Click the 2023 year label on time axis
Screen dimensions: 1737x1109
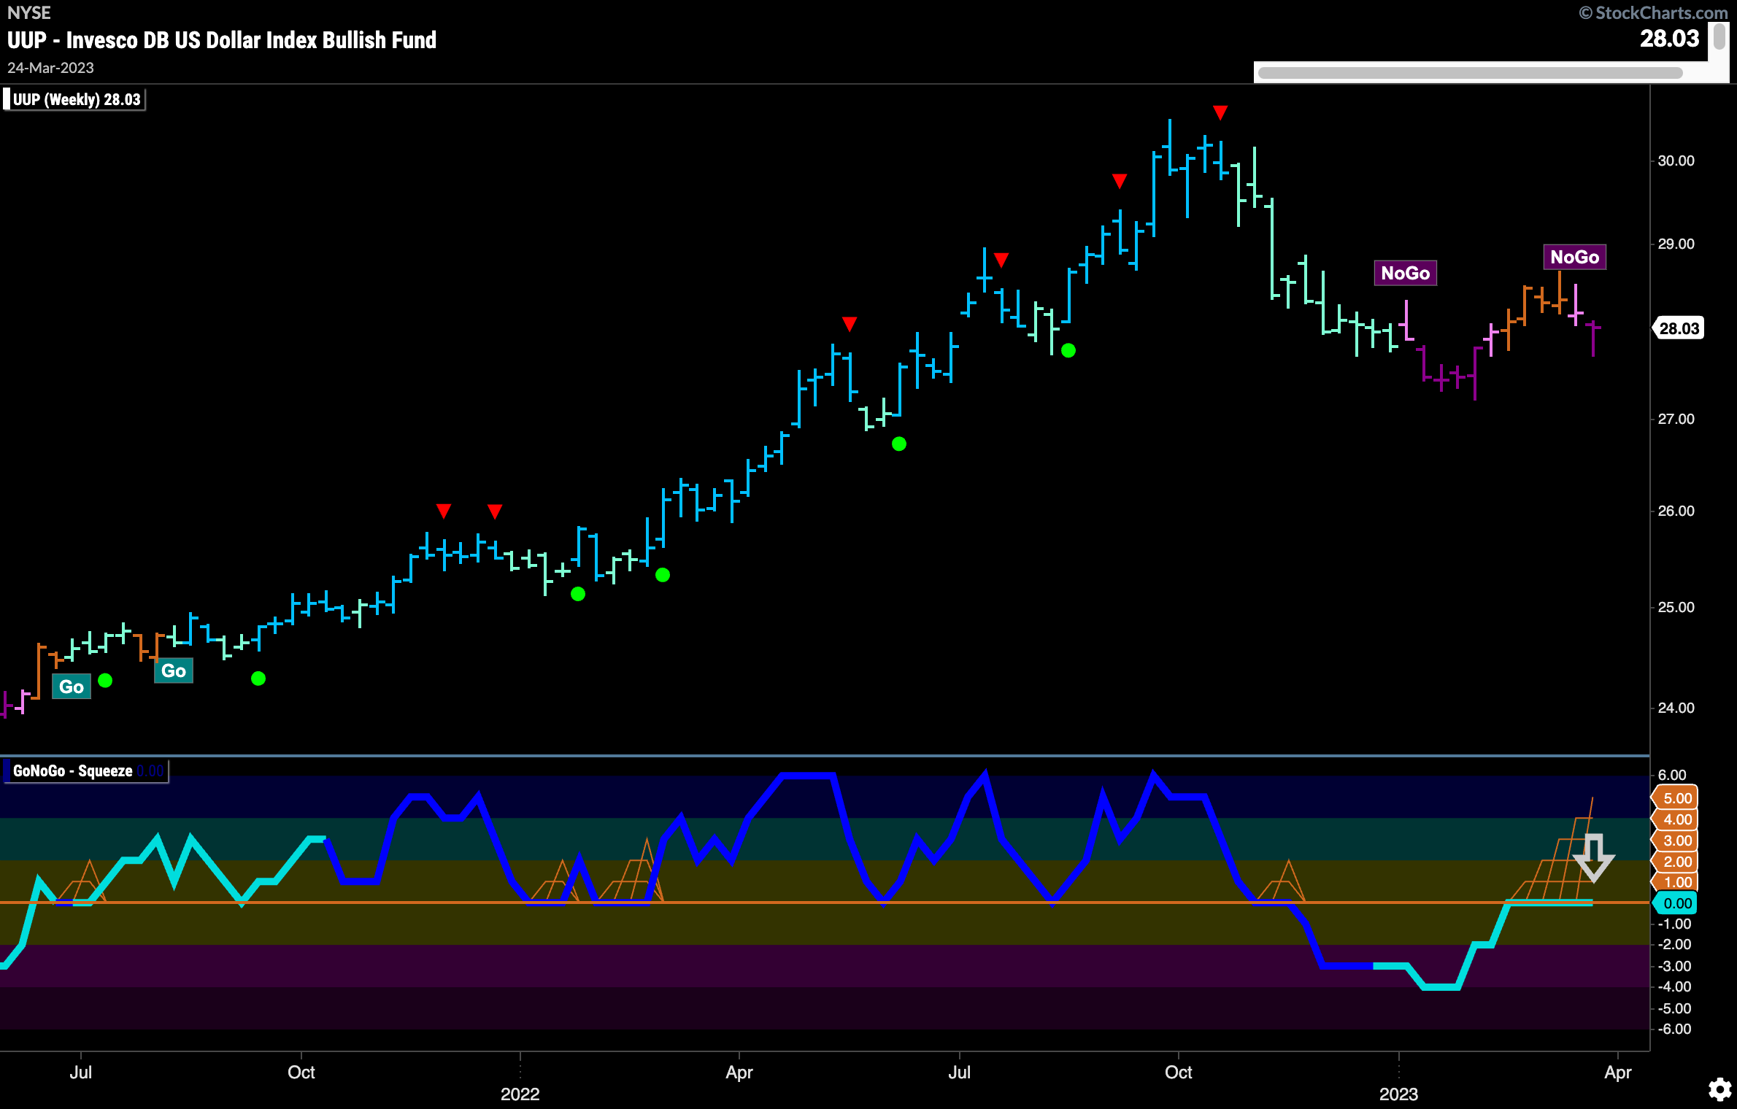pos(1398,1094)
